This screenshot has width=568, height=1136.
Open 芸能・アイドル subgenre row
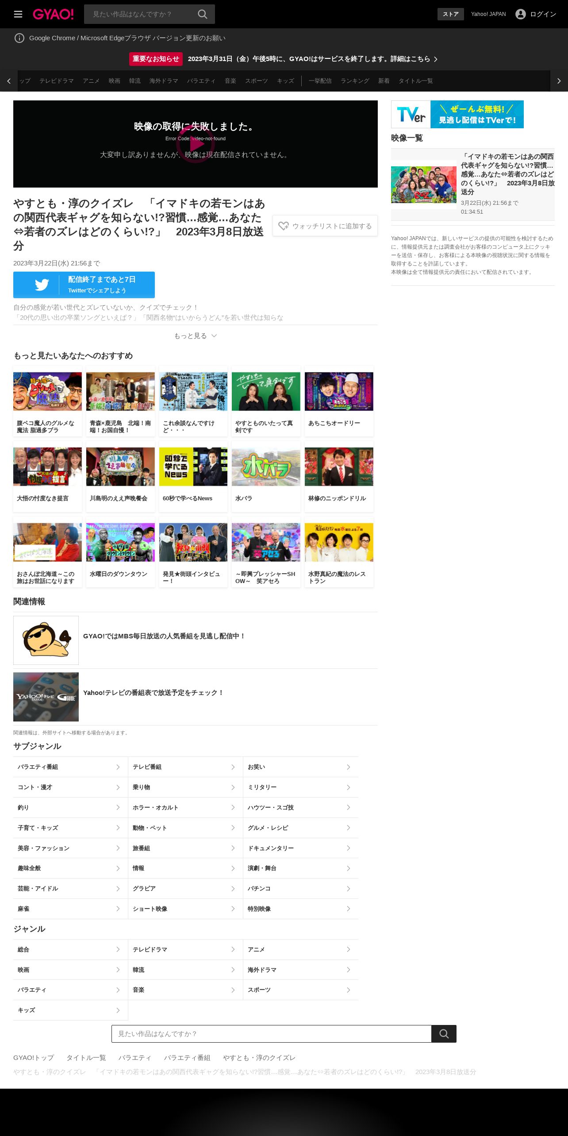[x=70, y=889]
